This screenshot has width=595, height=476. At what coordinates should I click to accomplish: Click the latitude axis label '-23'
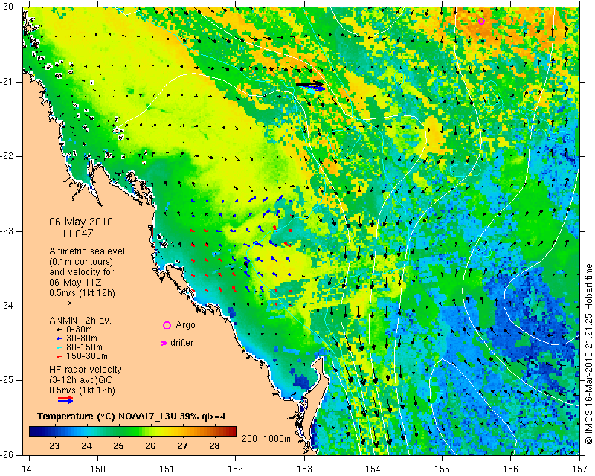coord(7,231)
